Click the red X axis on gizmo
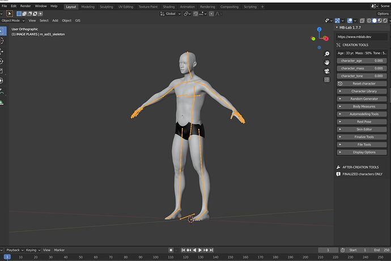 coord(326,38)
